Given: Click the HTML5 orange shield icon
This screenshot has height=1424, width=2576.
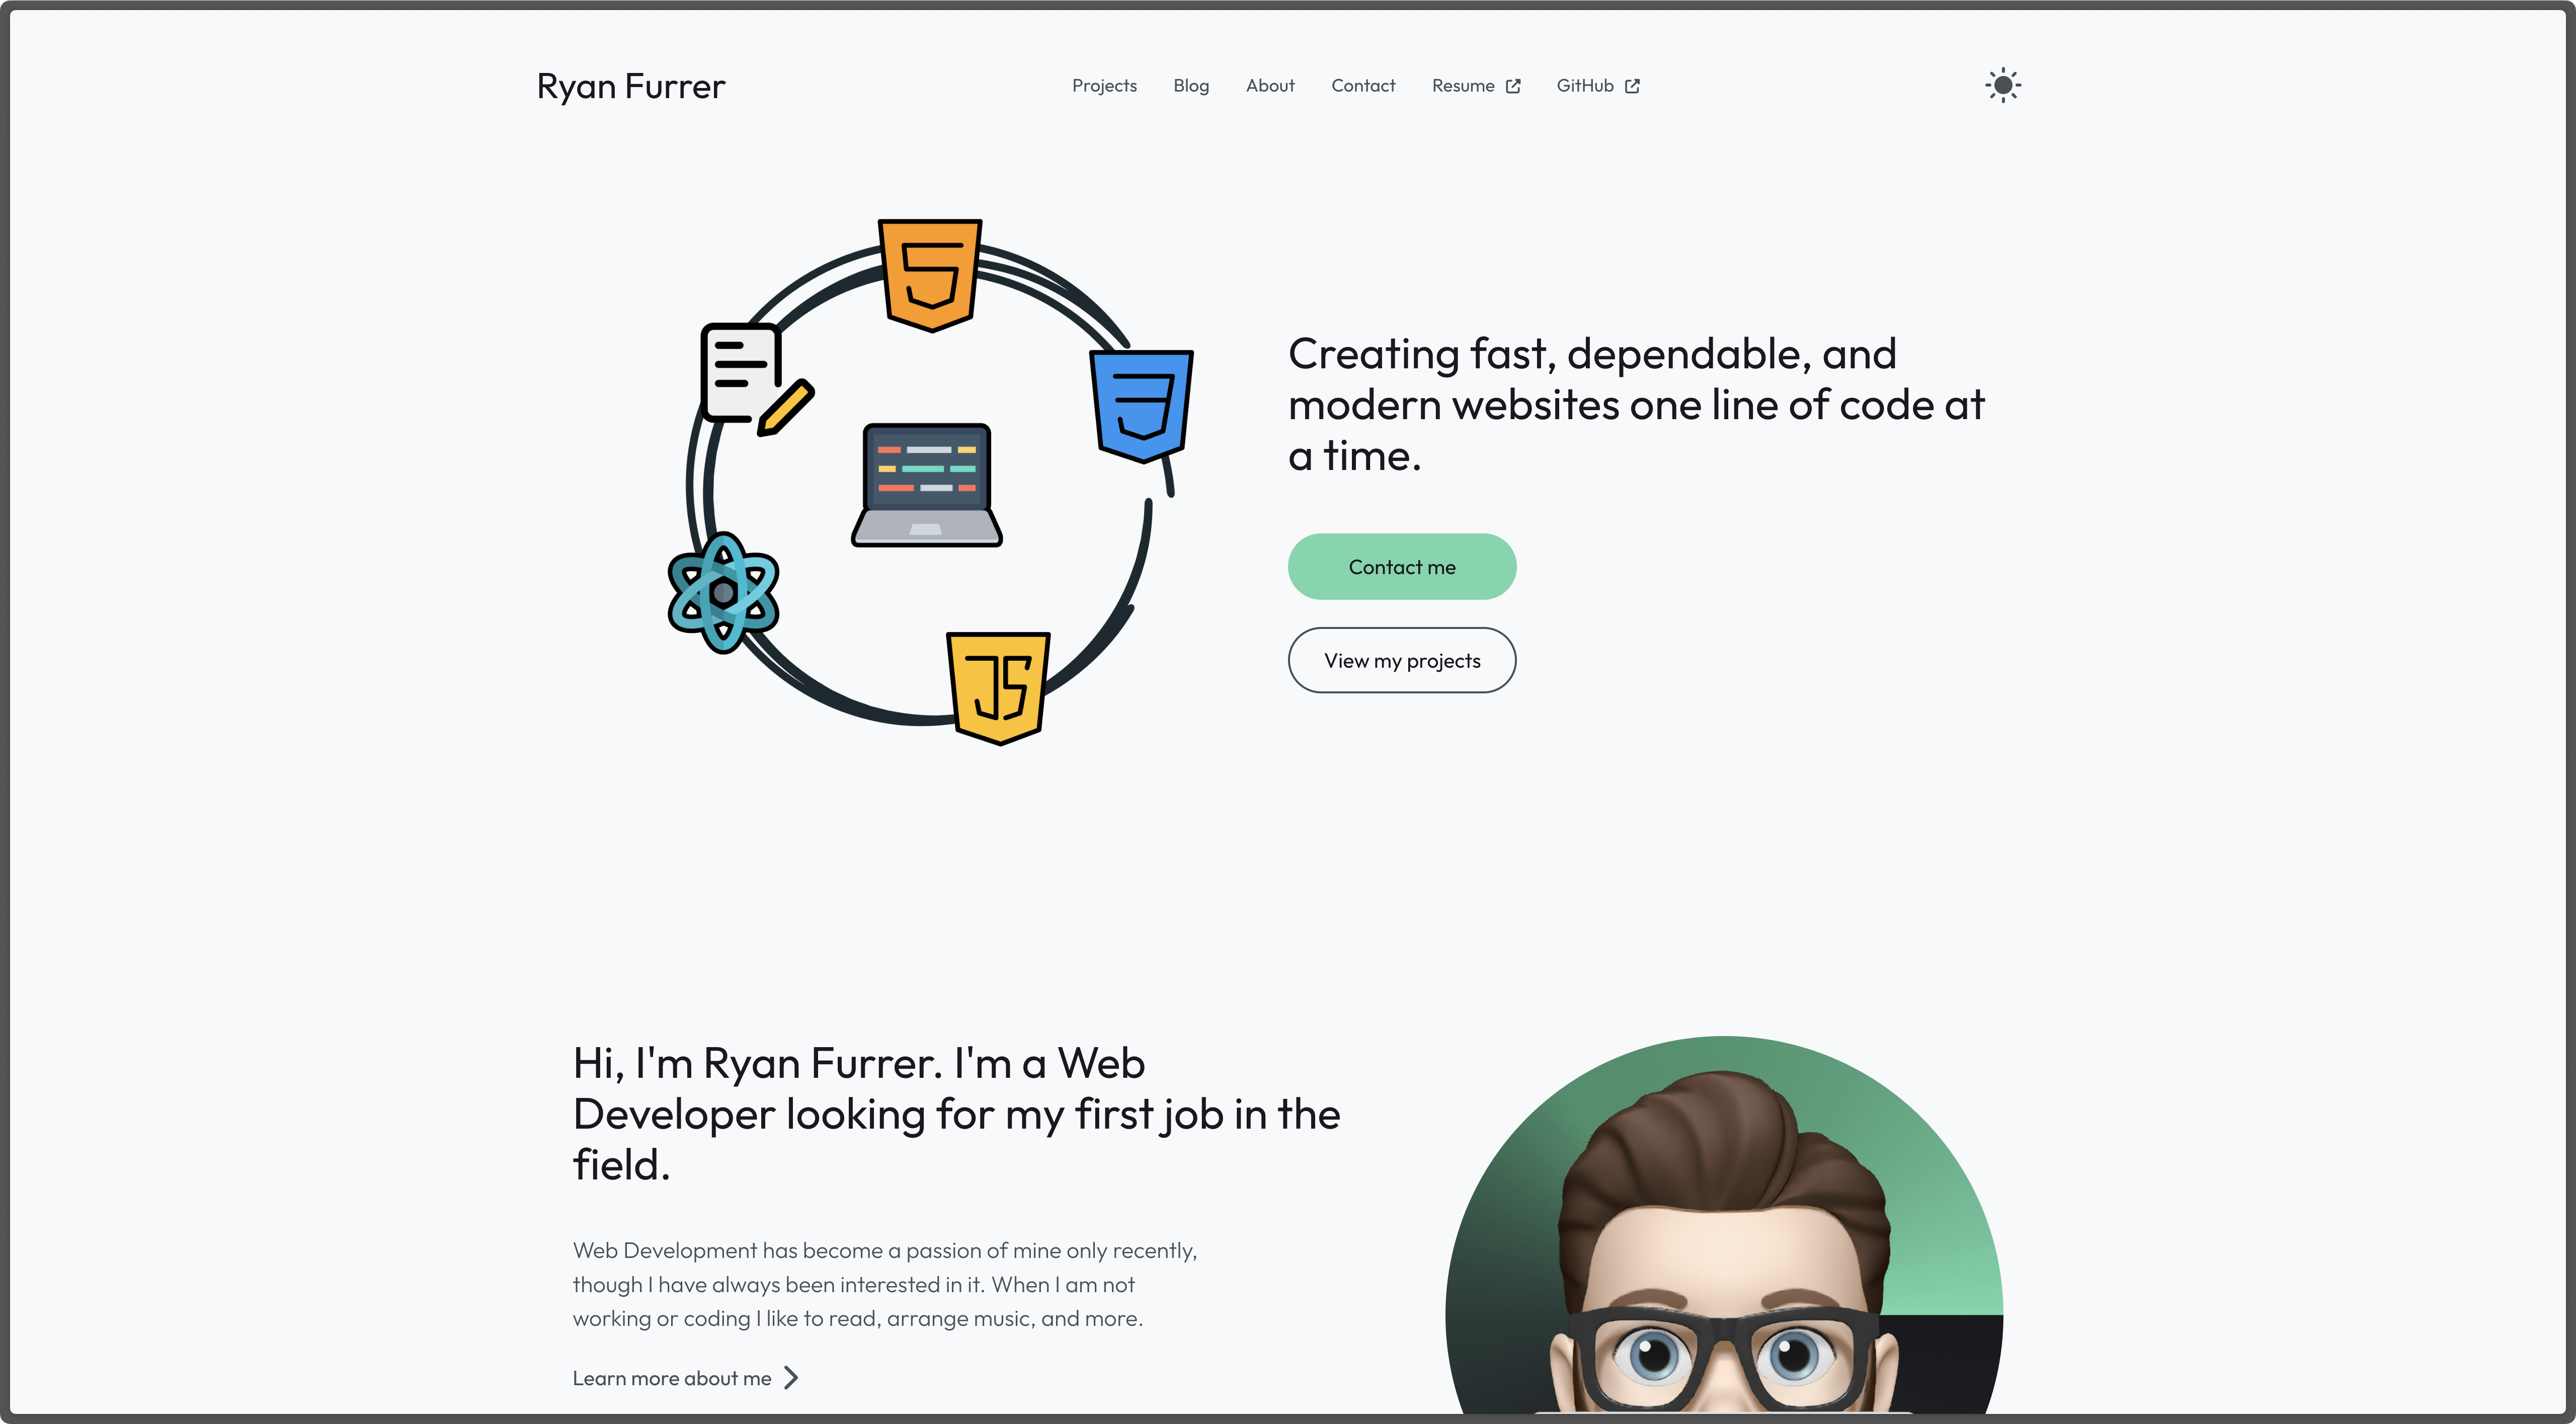Looking at the screenshot, I should (930, 274).
